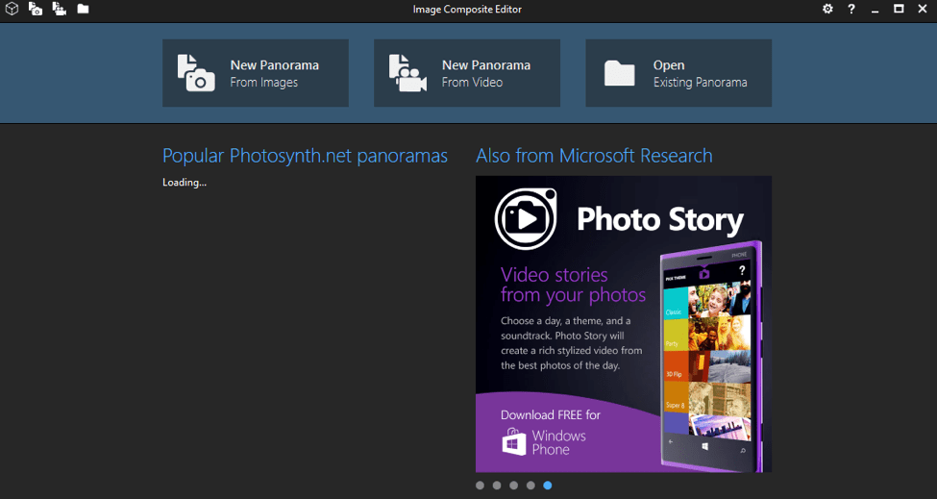Click the Download FREE for text

pyautogui.click(x=551, y=414)
